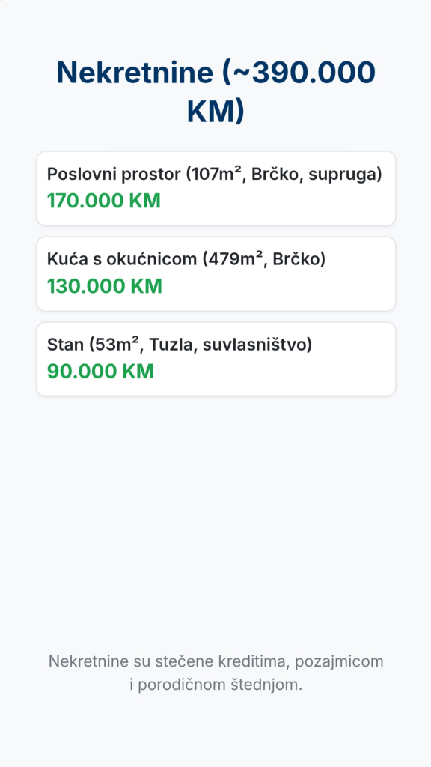Viewport: 431px width, 767px height.
Task: Click the word Brčko in the Kuća card
Action: [296, 259]
